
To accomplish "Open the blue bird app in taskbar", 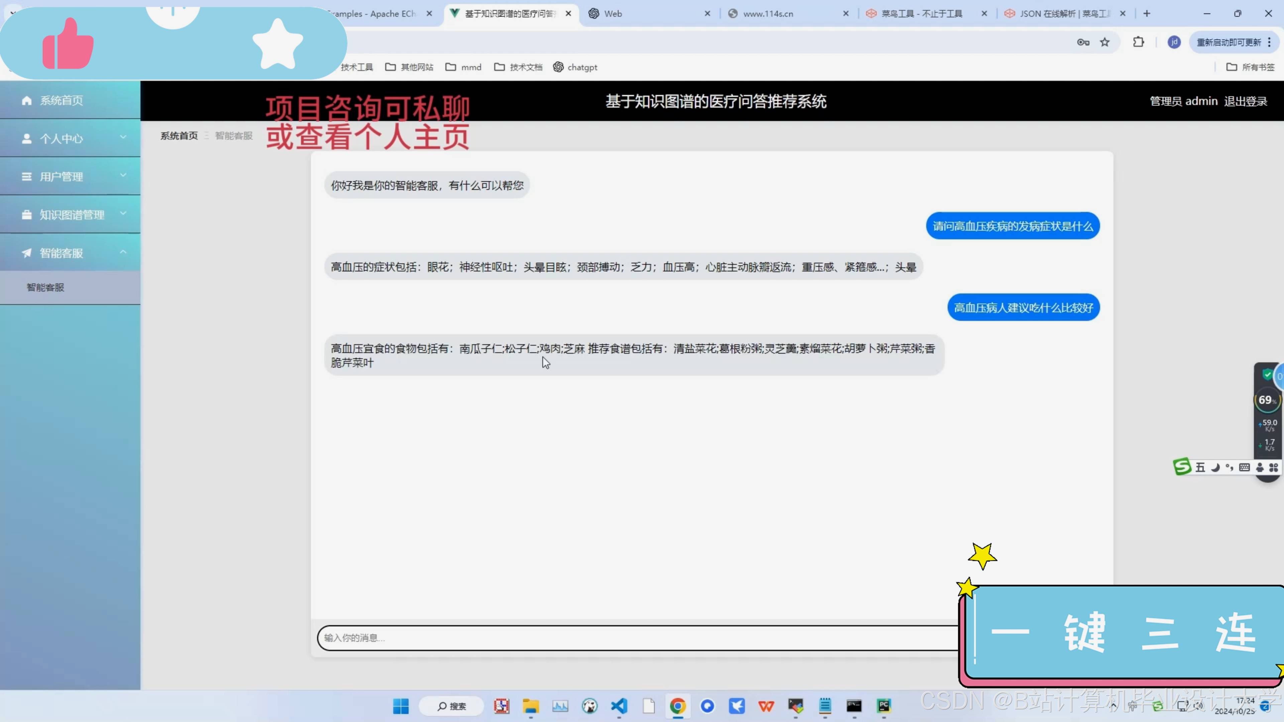I will (x=737, y=706).
